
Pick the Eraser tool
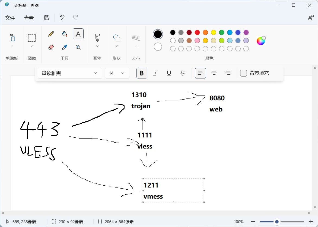(51, 47)
